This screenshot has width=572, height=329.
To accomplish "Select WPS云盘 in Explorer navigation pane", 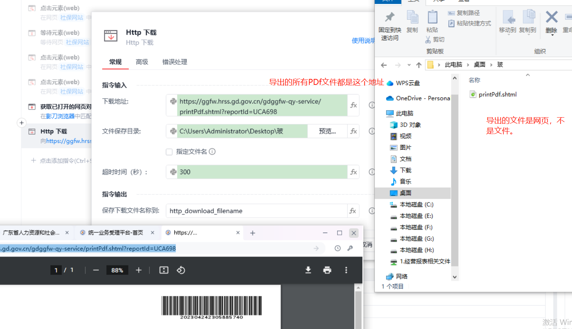I will pyautogui.click(x=404, y=83).
